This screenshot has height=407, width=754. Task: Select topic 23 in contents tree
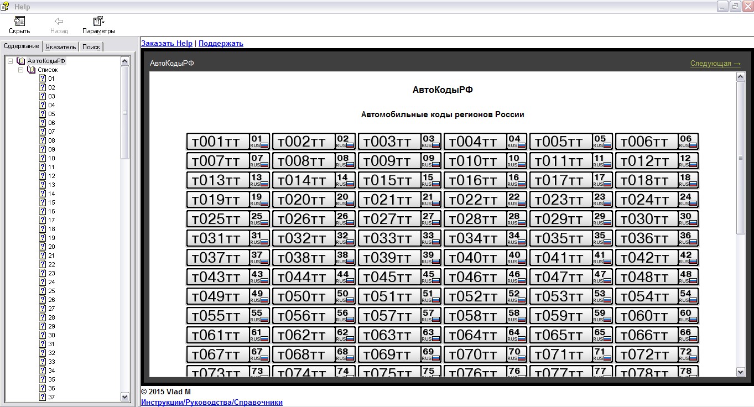pos(51,273)
